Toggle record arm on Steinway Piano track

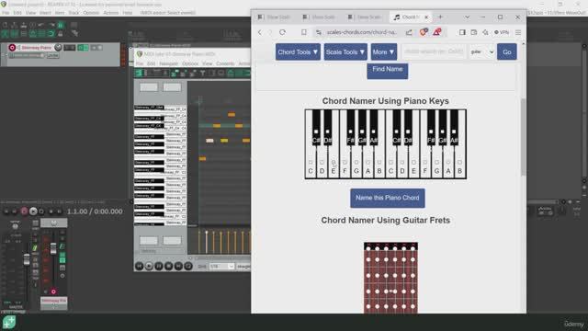(x=12, y=48)
